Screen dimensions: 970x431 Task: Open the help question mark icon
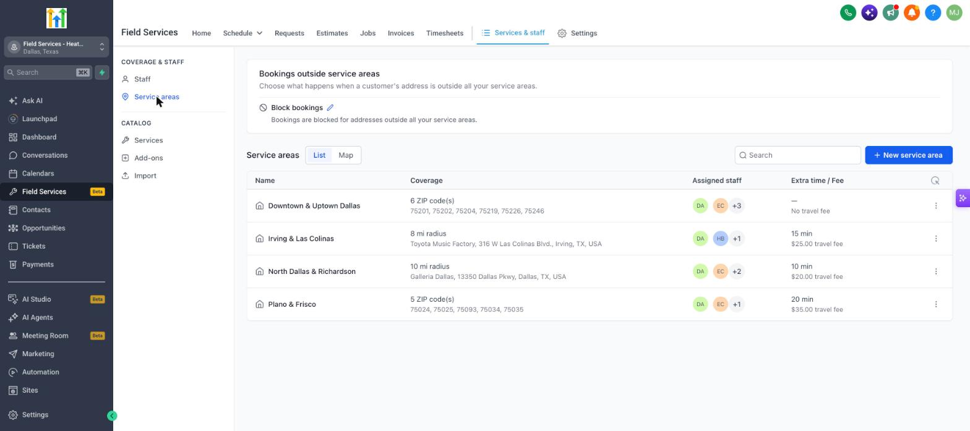click(933, 12)
